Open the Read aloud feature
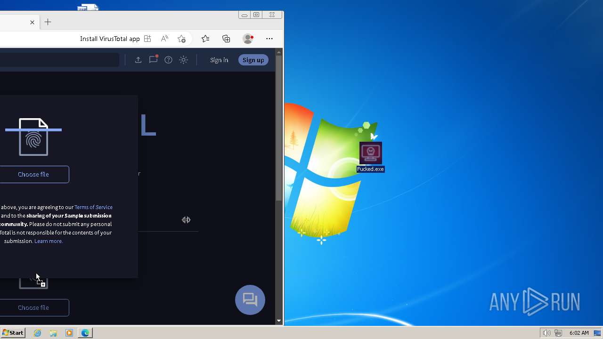 (164, 39)
